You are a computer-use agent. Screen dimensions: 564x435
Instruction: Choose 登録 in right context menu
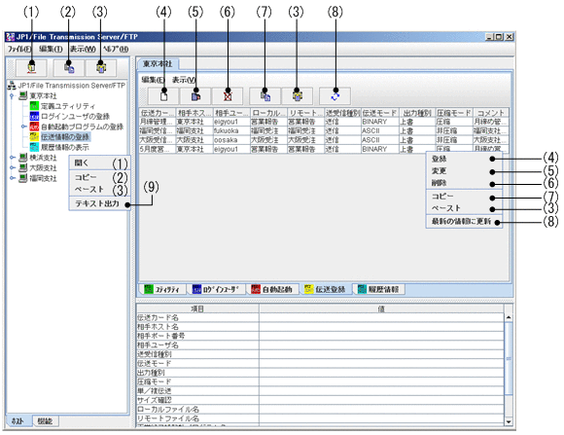click(x=464, y=159)
